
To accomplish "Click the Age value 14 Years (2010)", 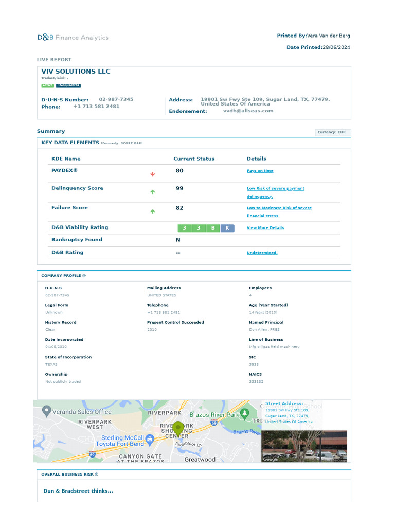I will click(263, 312).
